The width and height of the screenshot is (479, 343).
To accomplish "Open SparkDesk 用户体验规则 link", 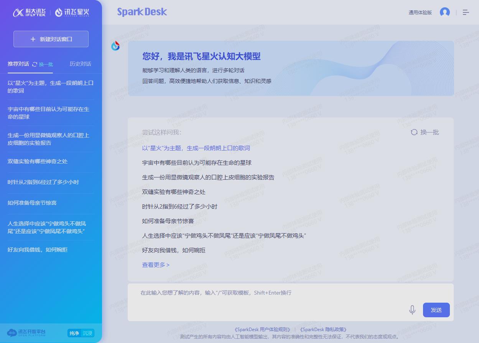I will 262,330.
